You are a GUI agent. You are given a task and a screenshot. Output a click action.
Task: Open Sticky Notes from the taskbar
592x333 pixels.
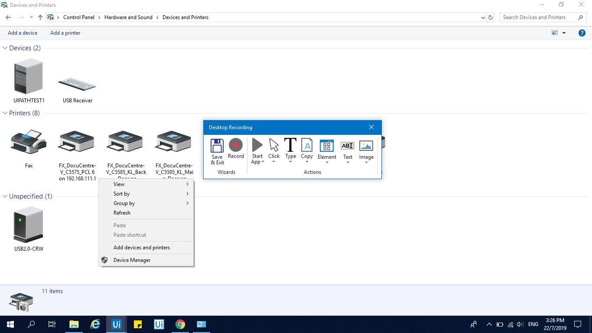point(138,324)
